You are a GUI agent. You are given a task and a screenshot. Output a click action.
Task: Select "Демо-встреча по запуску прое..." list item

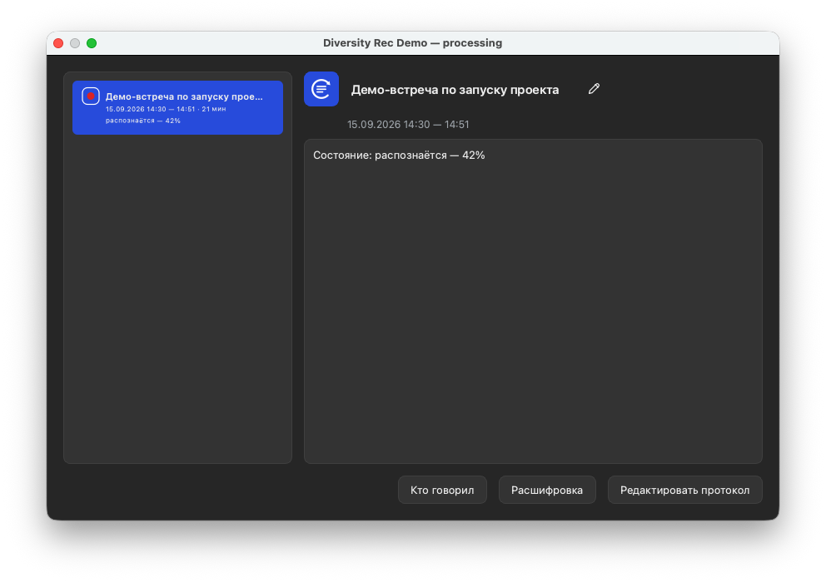click(177, 108)
